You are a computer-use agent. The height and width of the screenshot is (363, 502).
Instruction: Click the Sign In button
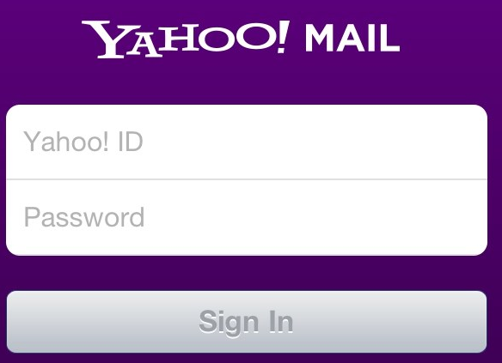247,322
